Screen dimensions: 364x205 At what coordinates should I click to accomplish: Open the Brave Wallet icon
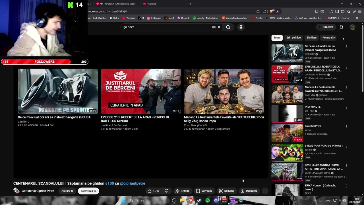pos(343,11)
